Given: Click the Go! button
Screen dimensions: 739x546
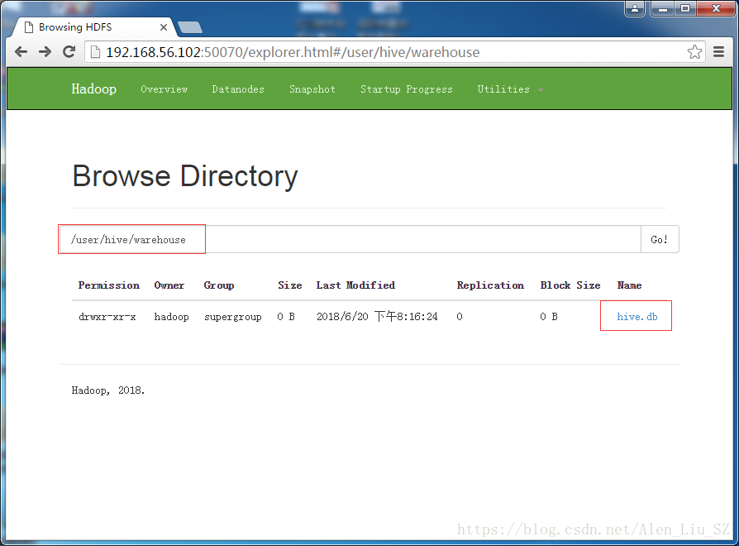Looking at the screenshot, I should tap(660, 240).
